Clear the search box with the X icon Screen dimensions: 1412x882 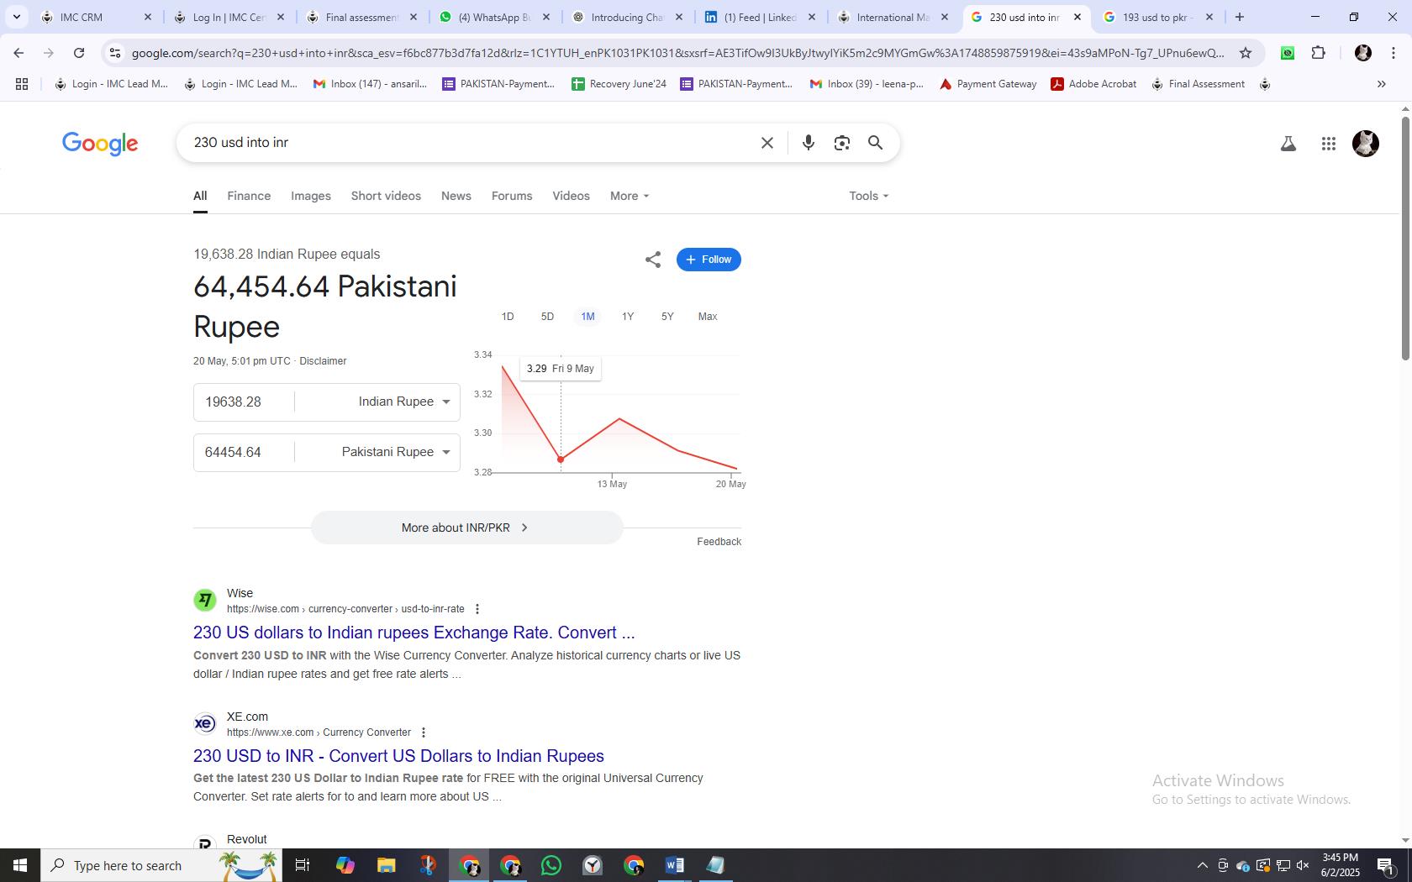[767, 143]
